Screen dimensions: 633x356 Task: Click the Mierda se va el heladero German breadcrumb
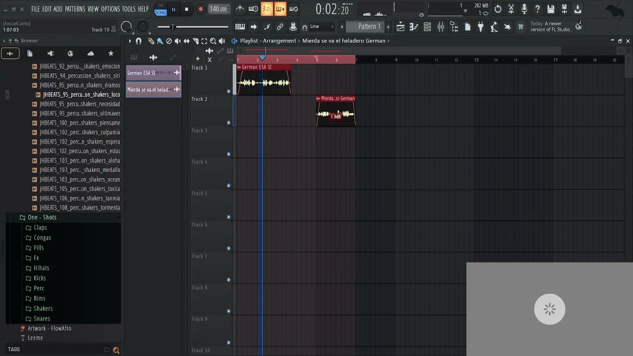pos(344,41)
